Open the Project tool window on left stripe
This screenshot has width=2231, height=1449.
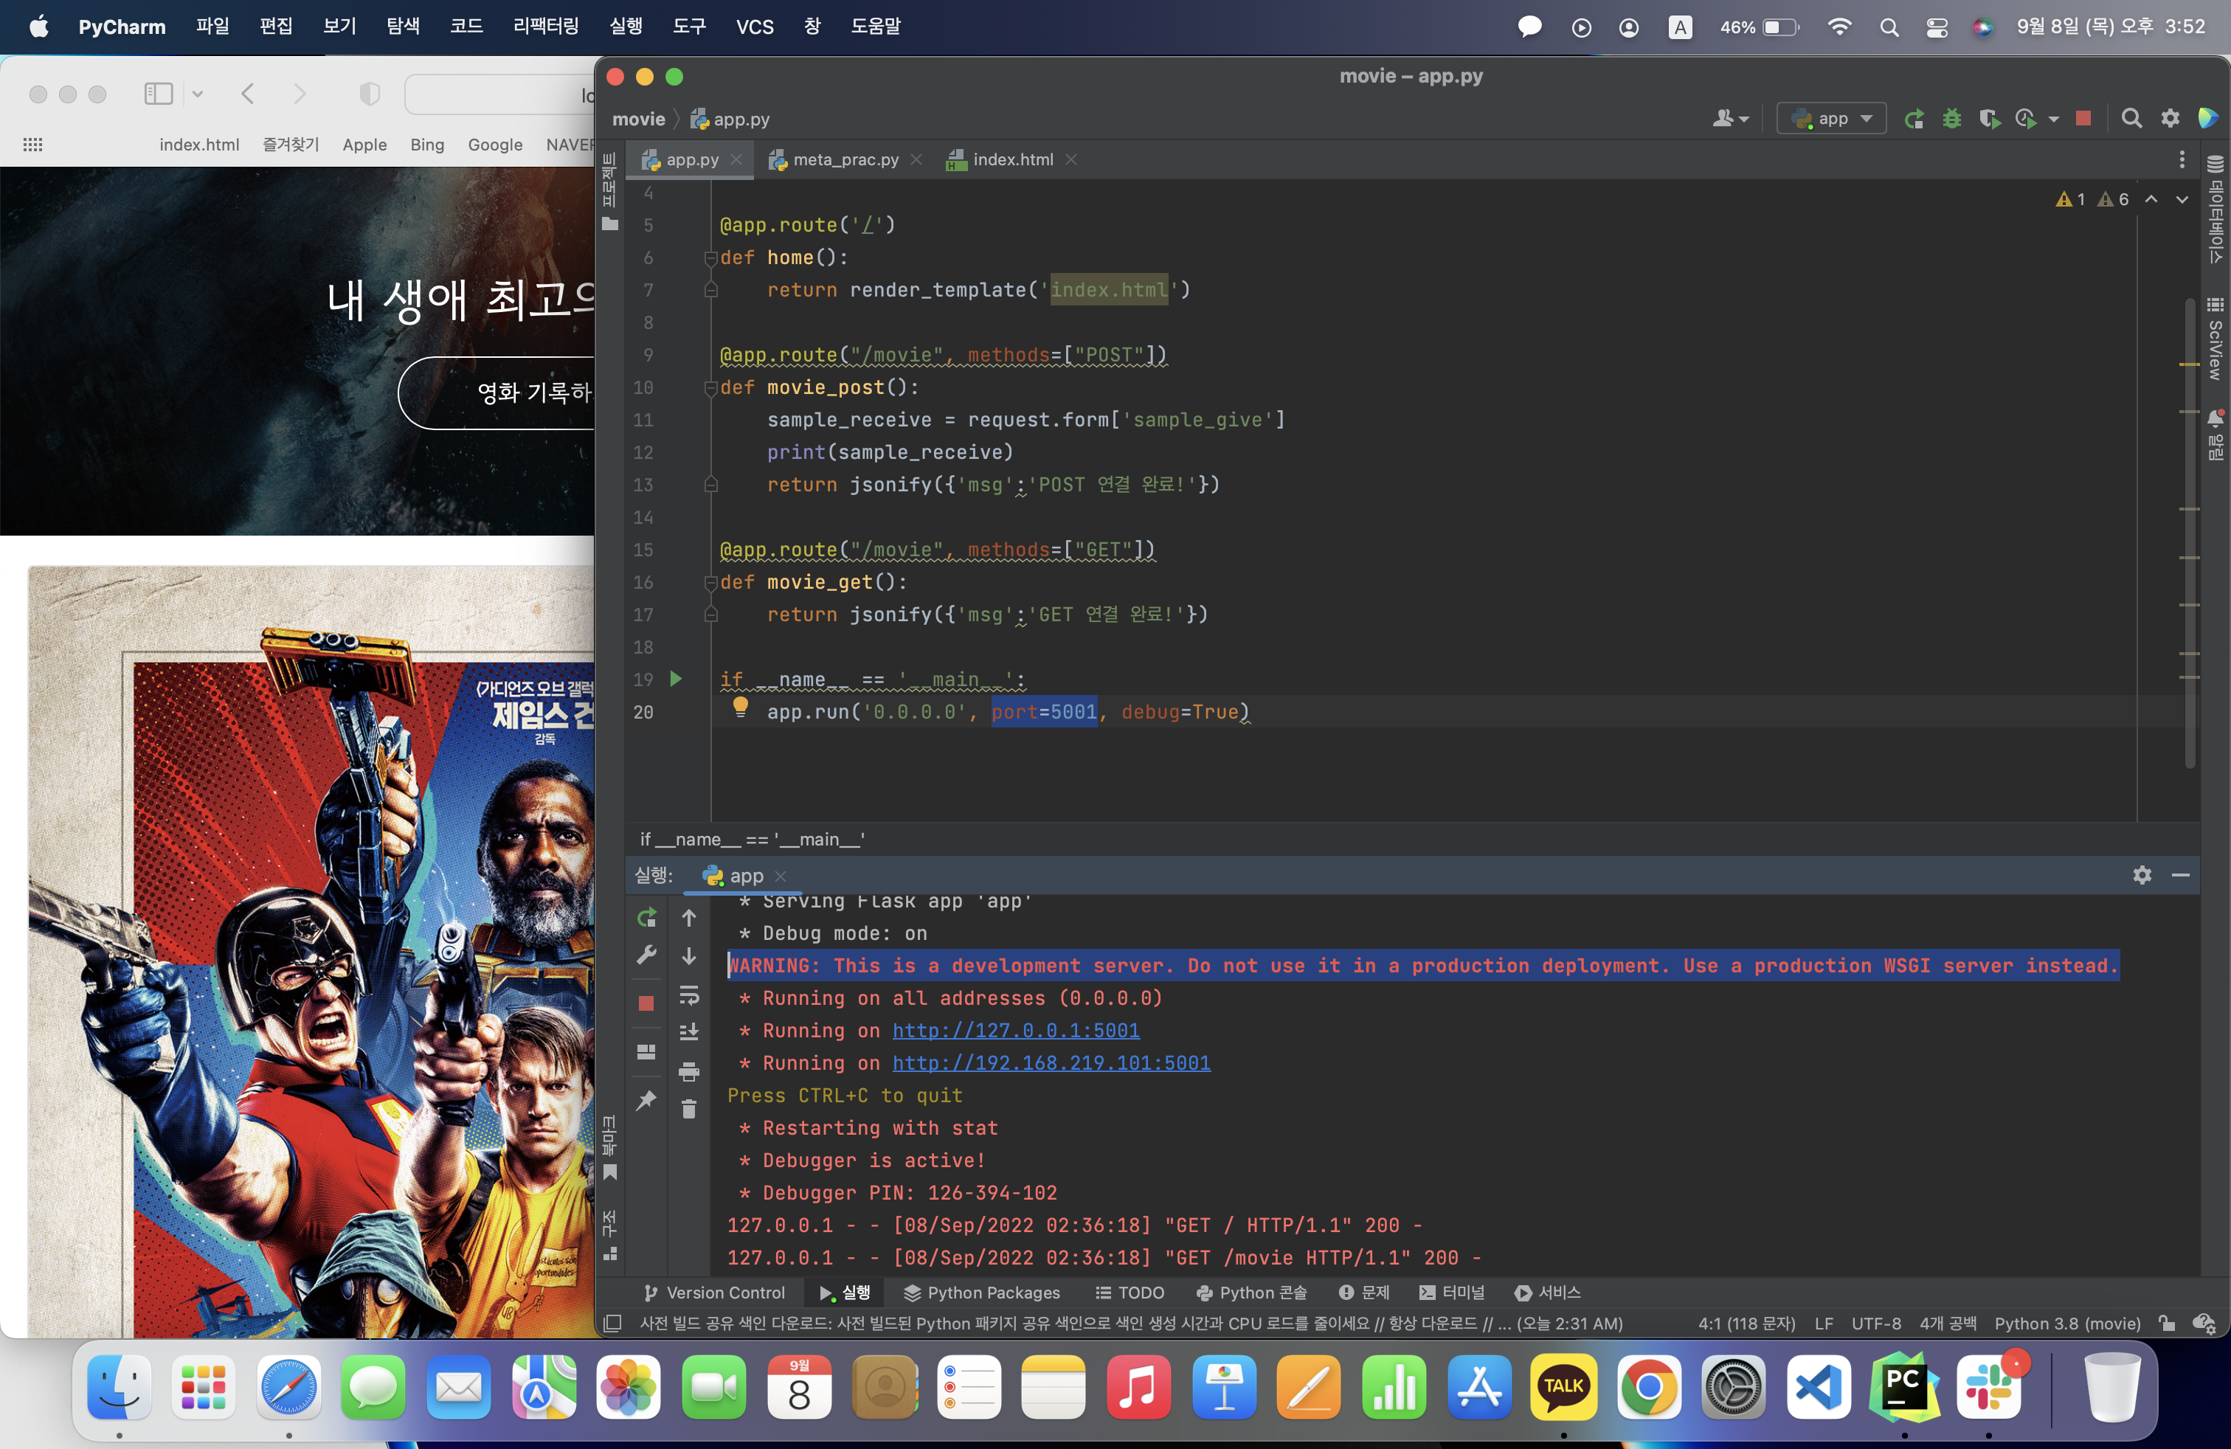point(609,190)
